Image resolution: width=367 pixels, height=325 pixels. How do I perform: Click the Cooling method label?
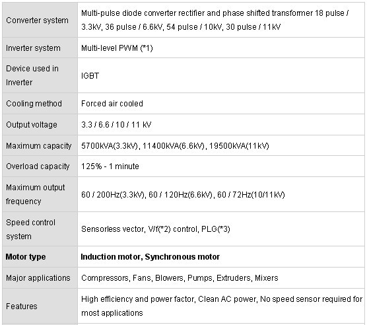[x=34, y=104]
